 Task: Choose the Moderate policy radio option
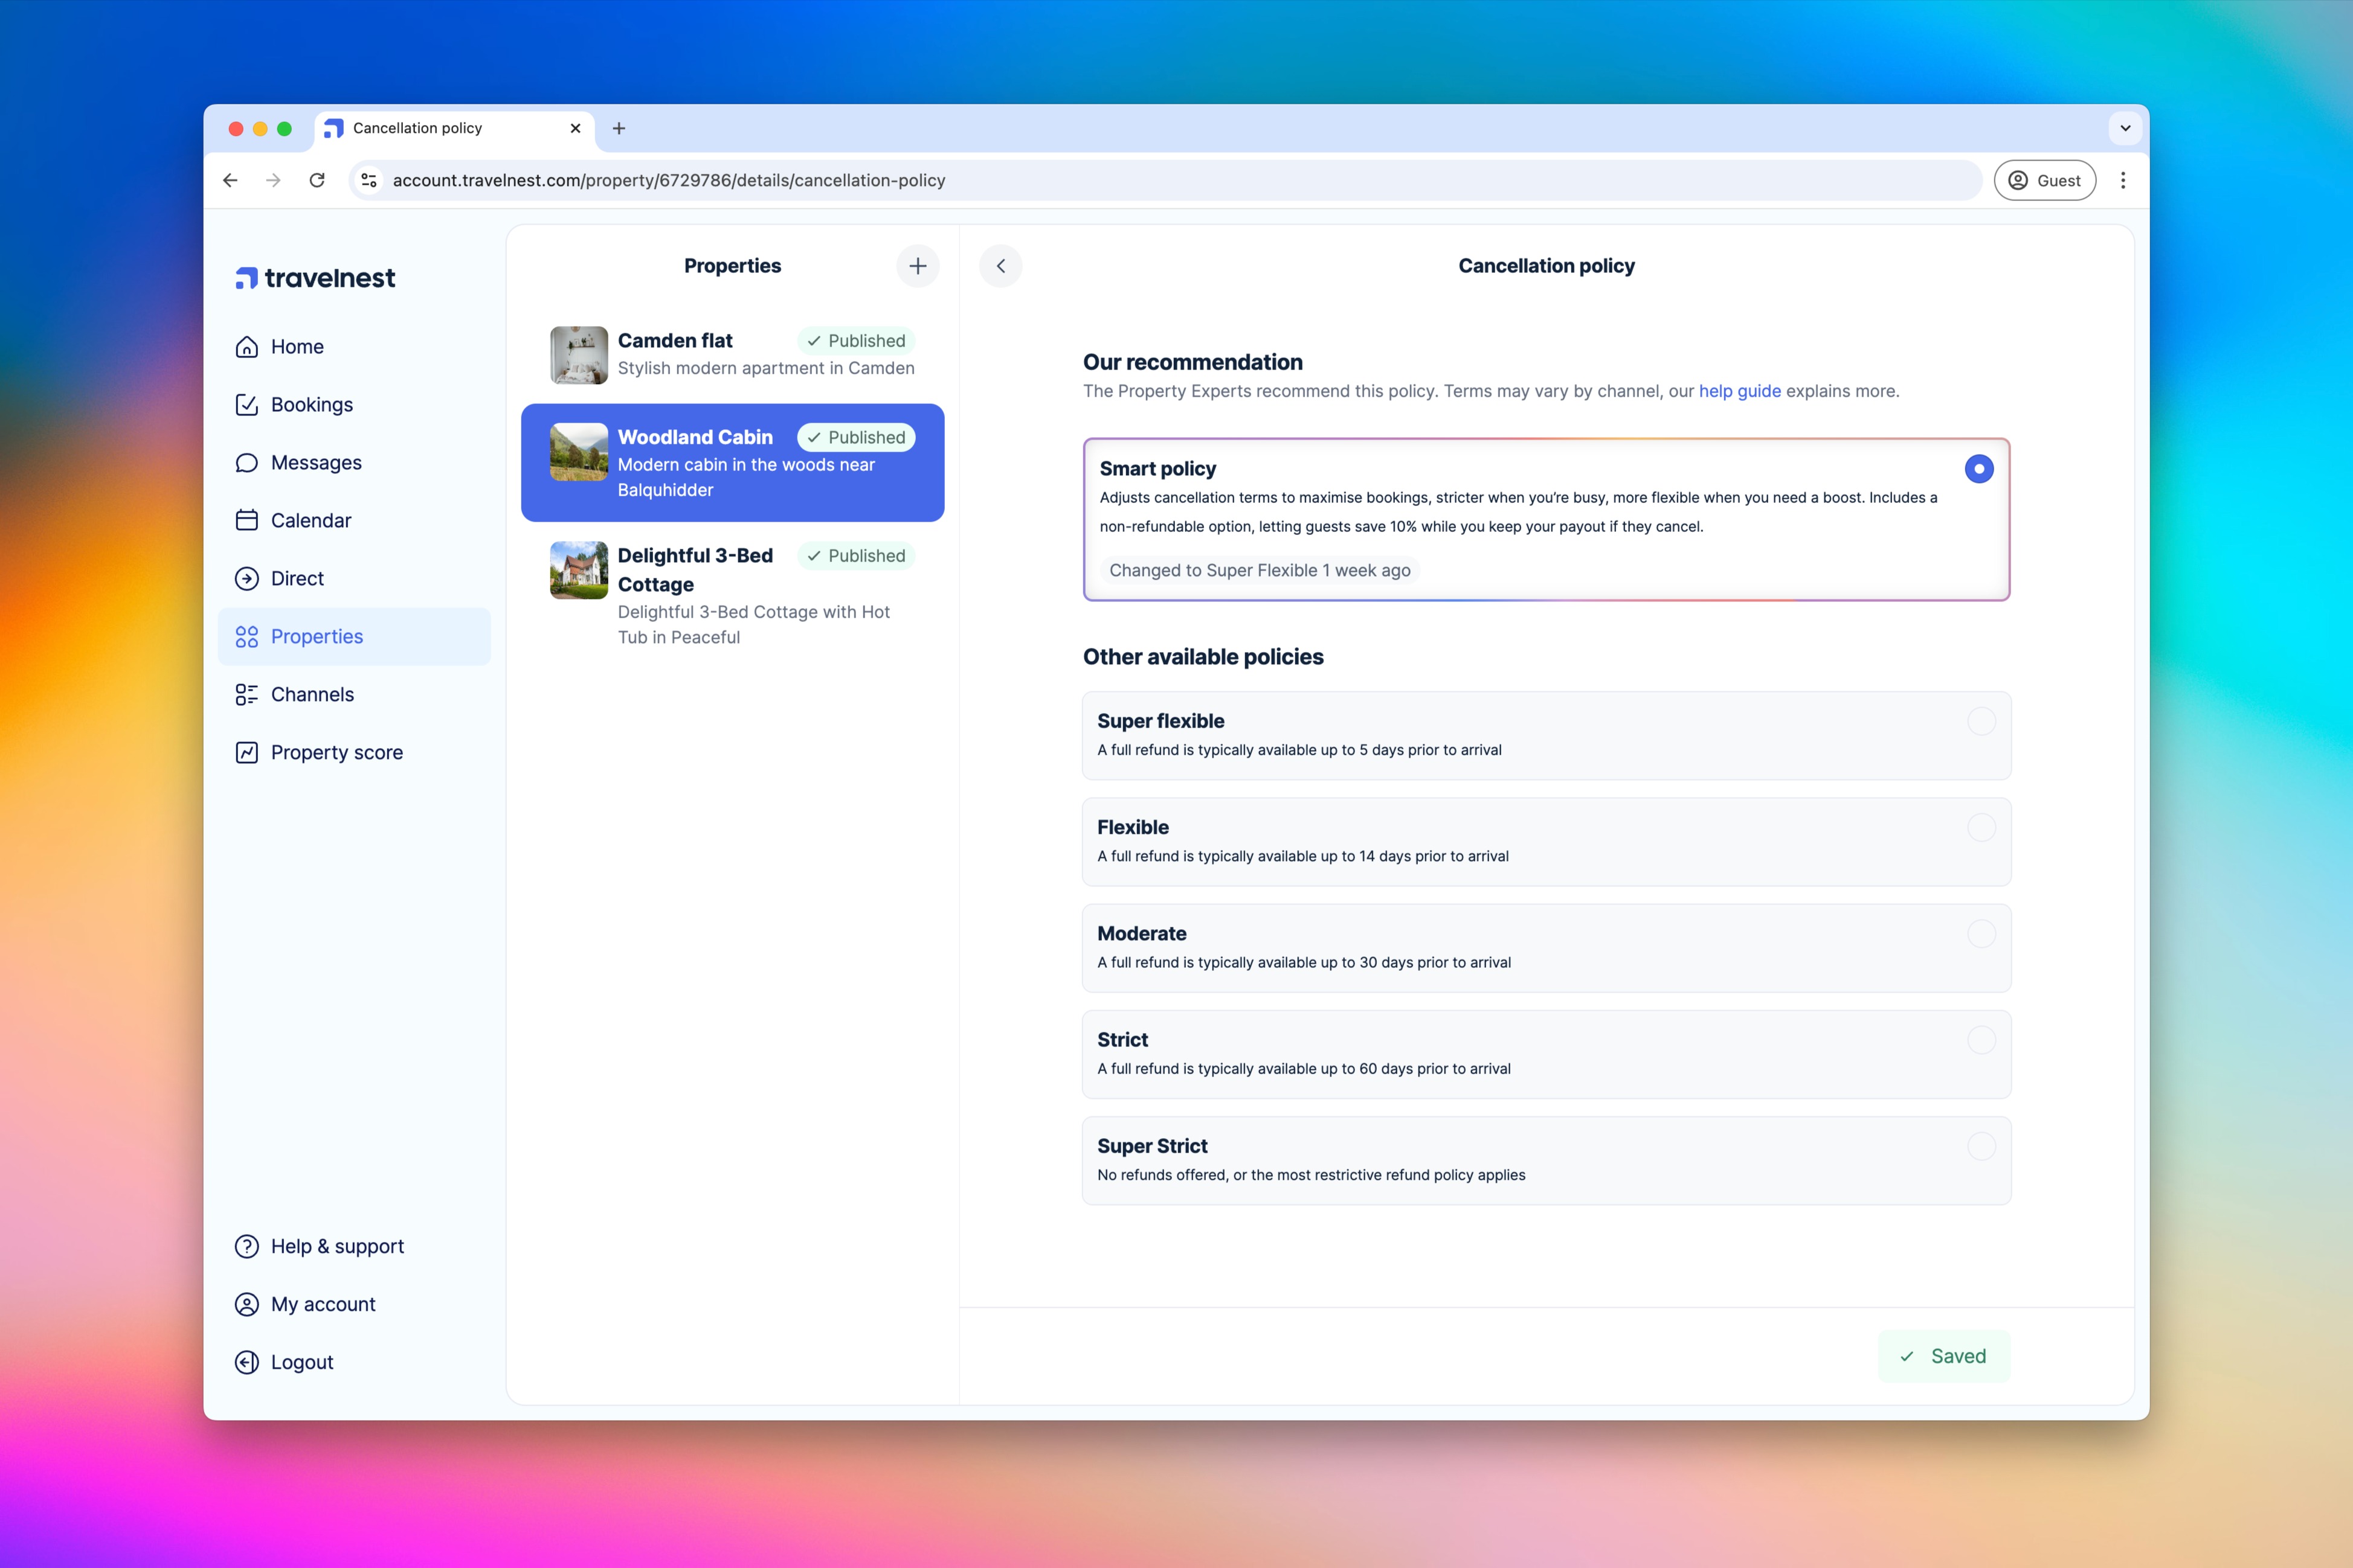pyautogui.click(x=1981, y=934)
